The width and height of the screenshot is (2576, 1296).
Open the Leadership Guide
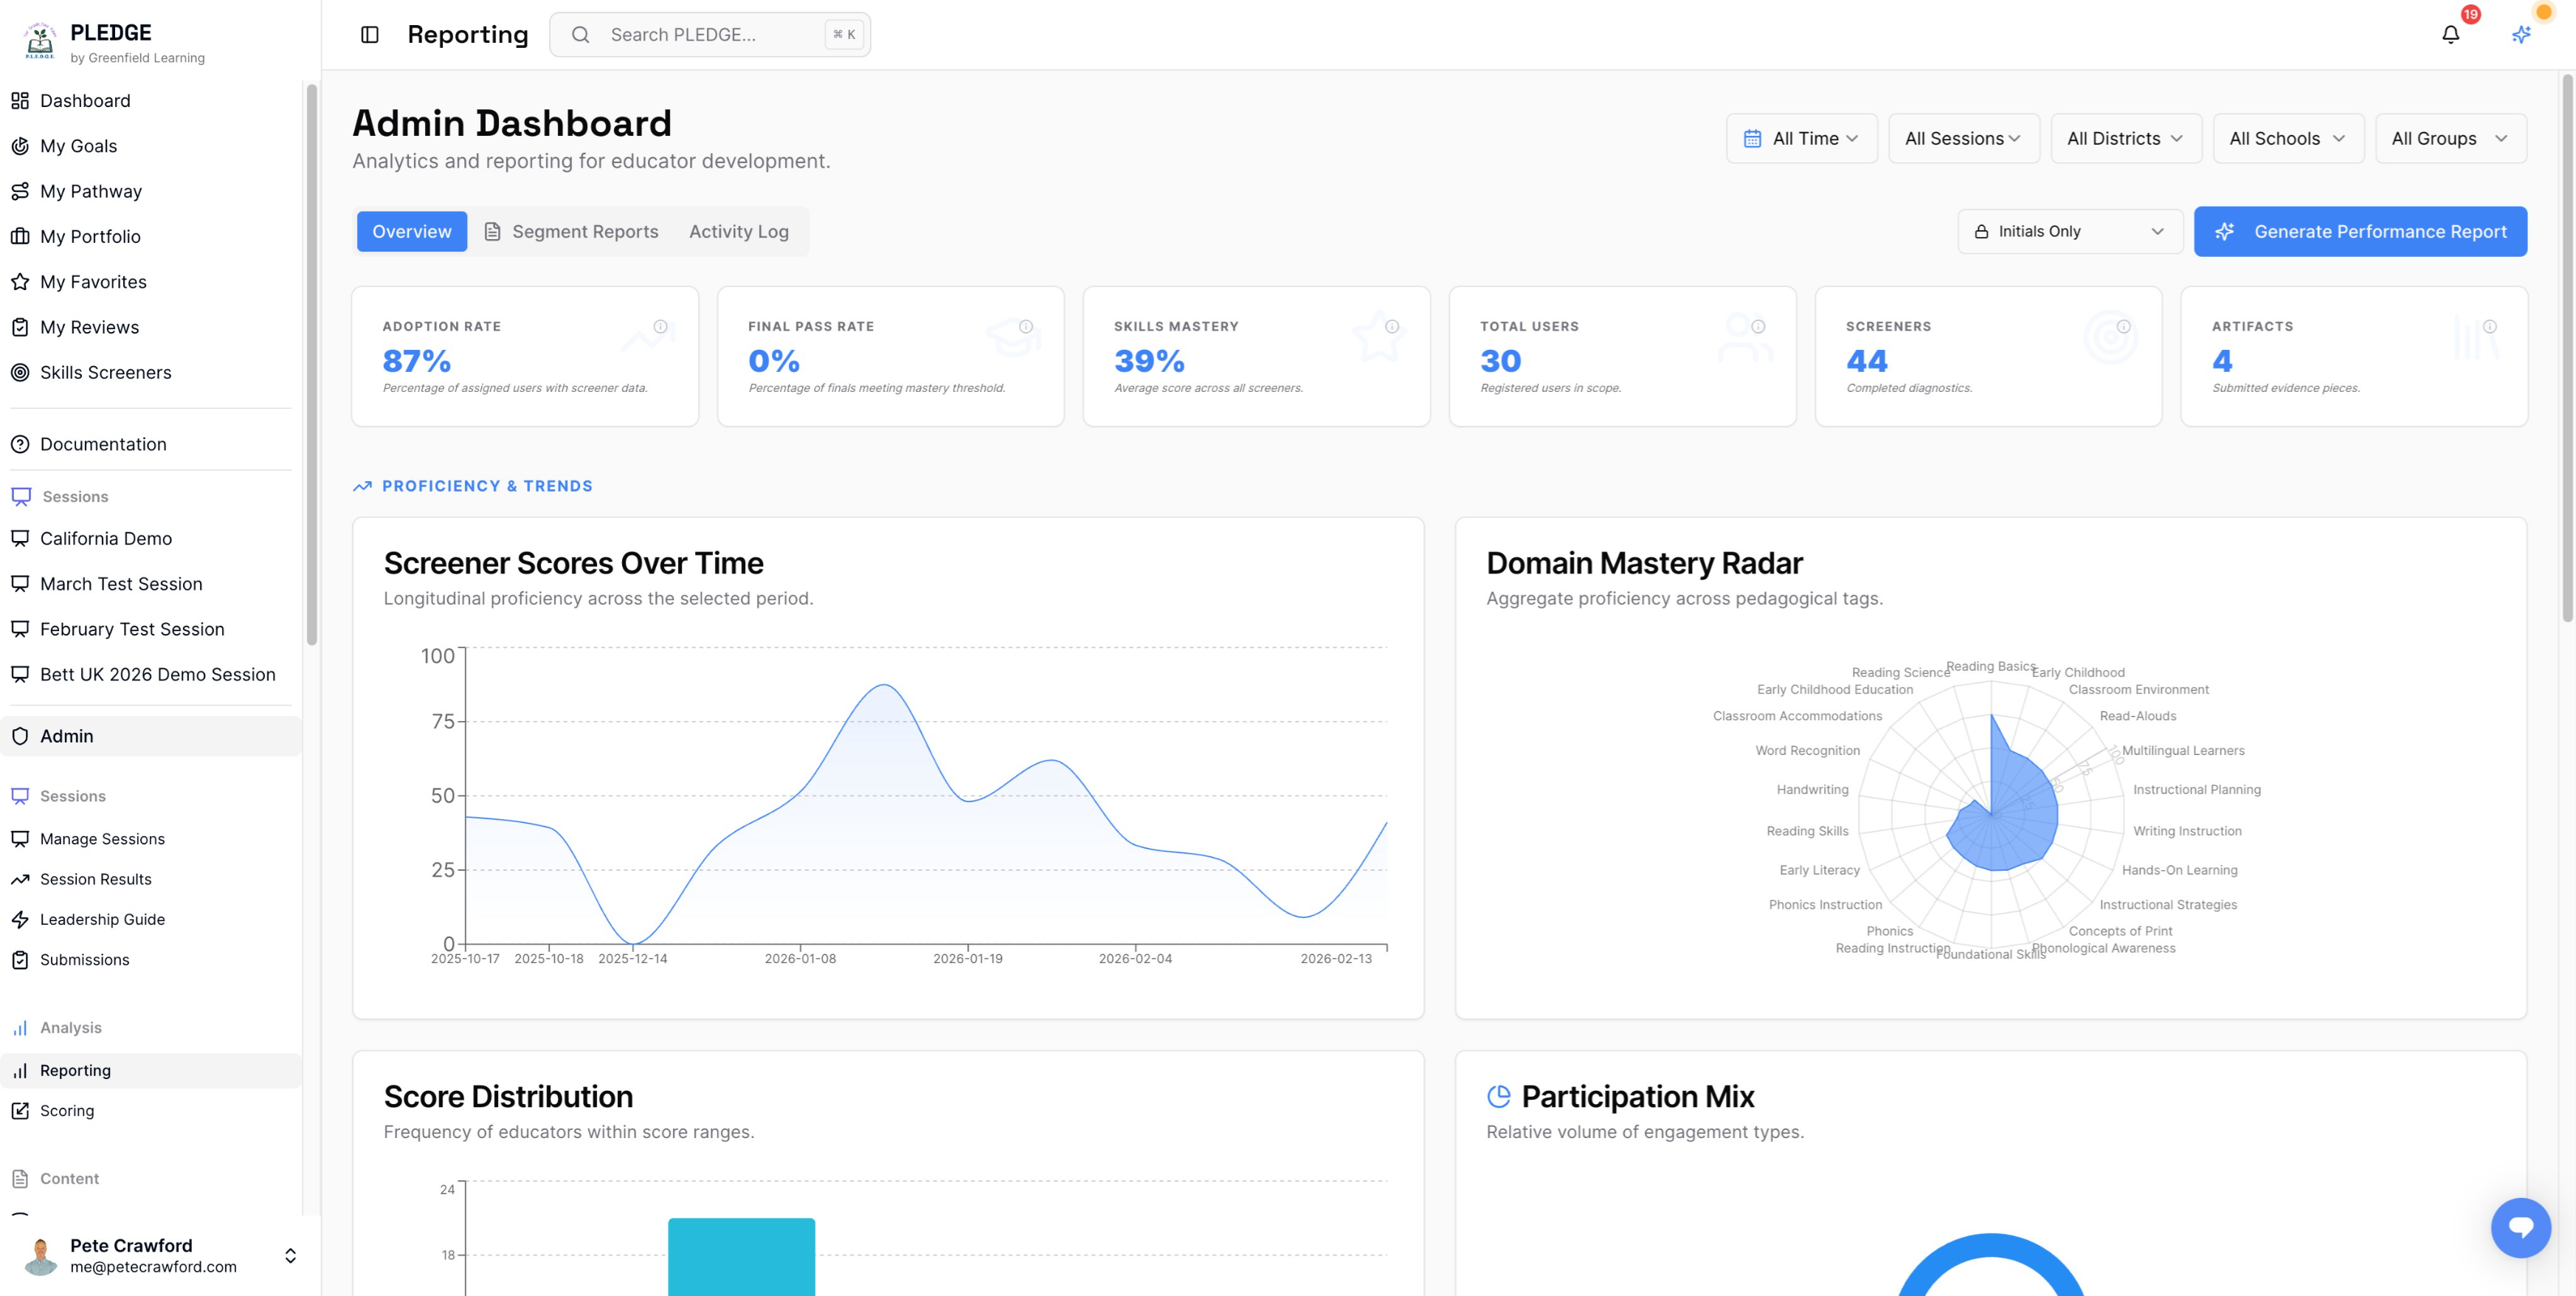pyautogui.click(x=101, y=919)
